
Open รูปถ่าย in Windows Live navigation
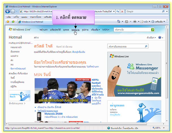tap(85, 30)
